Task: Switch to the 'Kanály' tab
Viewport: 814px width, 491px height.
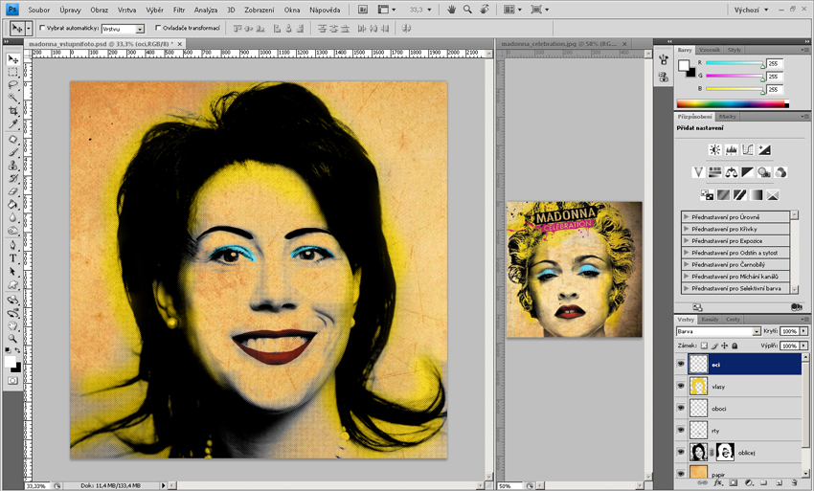Action: pyautogui.click(x=710, y=319)
